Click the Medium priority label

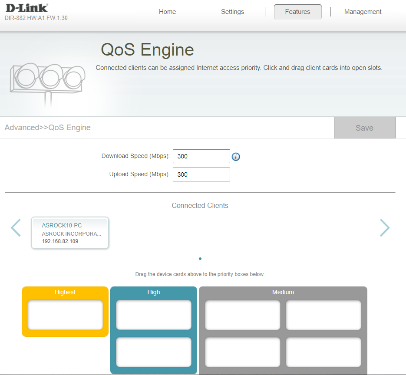[x=283, y=292]
